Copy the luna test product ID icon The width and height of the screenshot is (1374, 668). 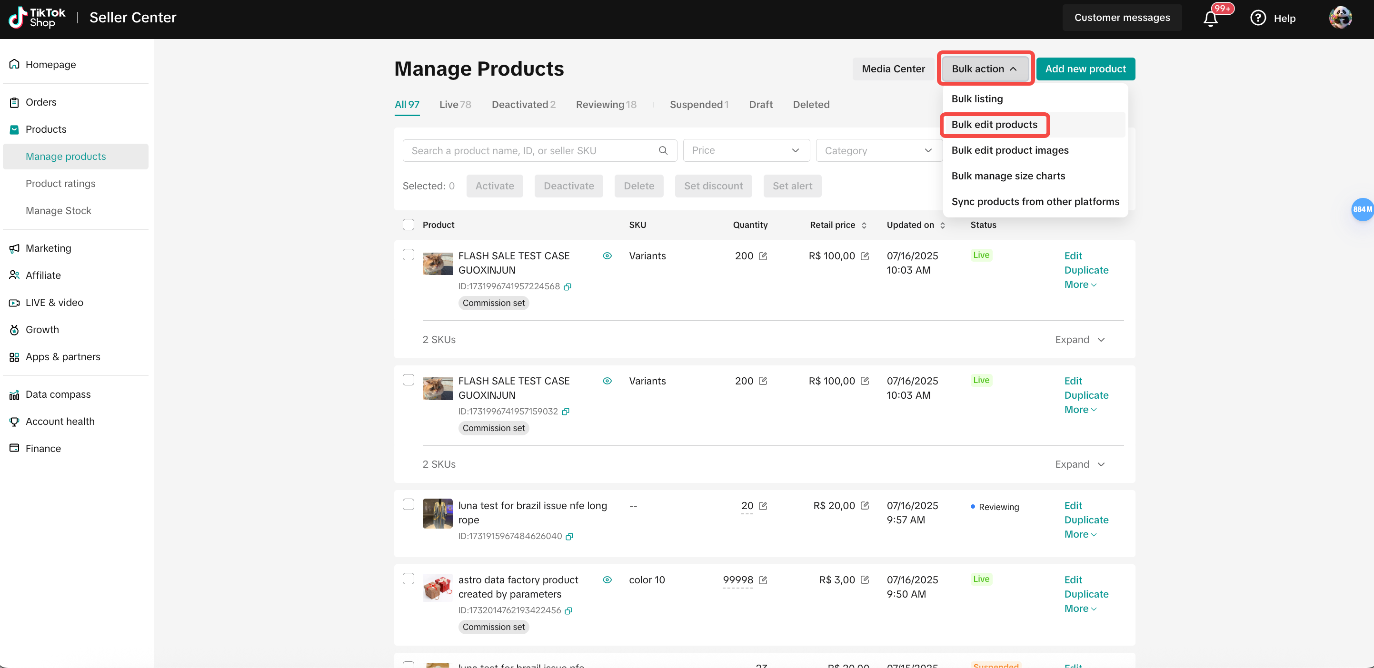click(x=570, y=536)
